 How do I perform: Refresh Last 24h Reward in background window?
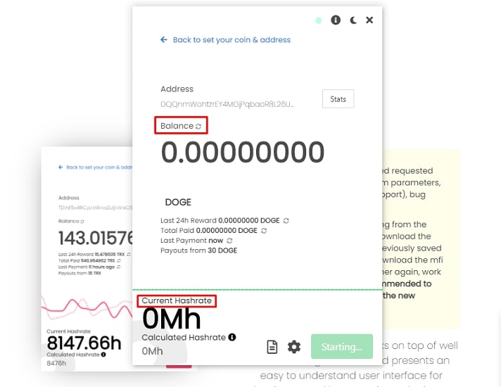129,255
